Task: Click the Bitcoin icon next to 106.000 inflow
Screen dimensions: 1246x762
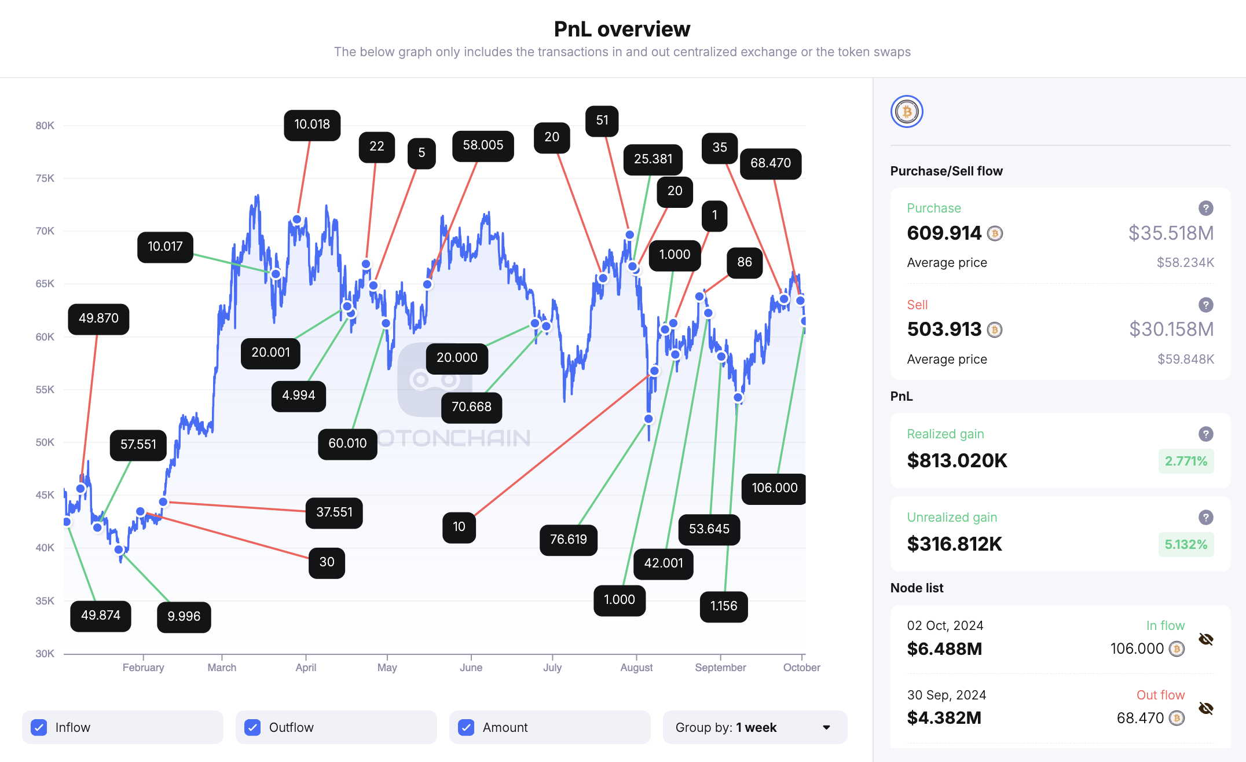Action: point(1175,649)
